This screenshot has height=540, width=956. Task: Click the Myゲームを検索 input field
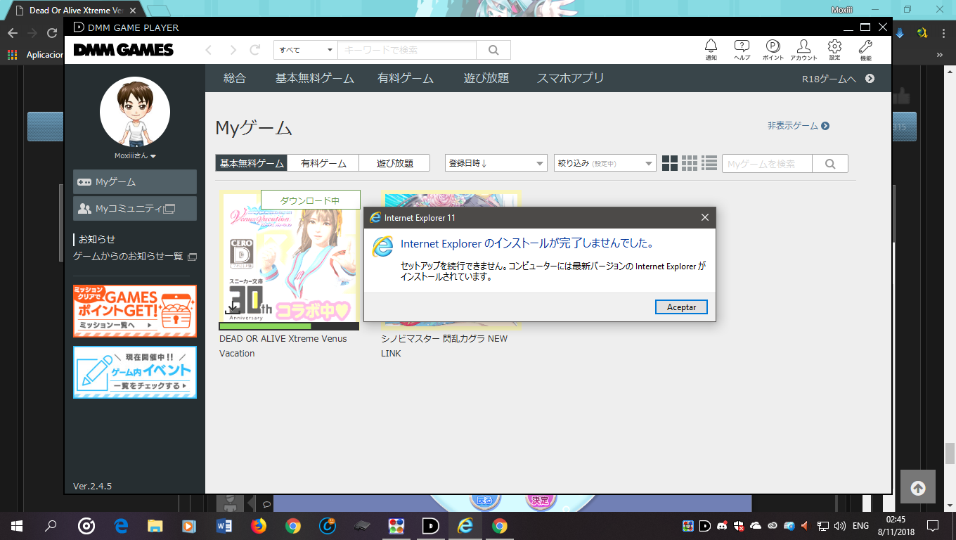pyautogui.click(x=767, y=164)
